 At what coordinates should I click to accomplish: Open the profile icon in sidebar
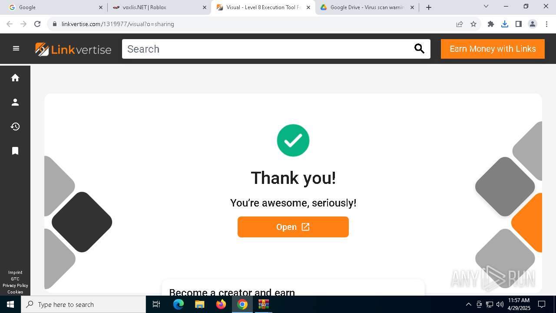(x=15, y=102)
